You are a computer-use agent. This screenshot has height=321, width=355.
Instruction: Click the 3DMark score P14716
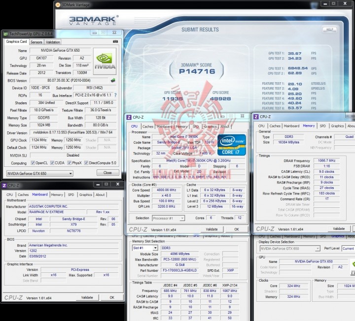pos(197,71)
